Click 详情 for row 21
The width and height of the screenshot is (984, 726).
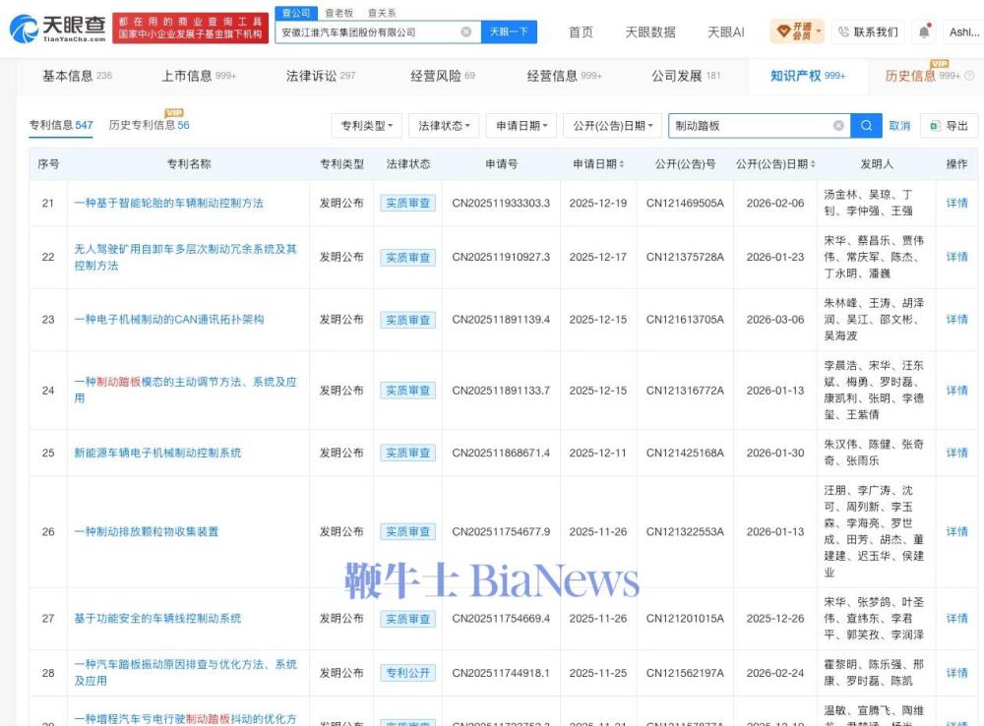[956, 204]
